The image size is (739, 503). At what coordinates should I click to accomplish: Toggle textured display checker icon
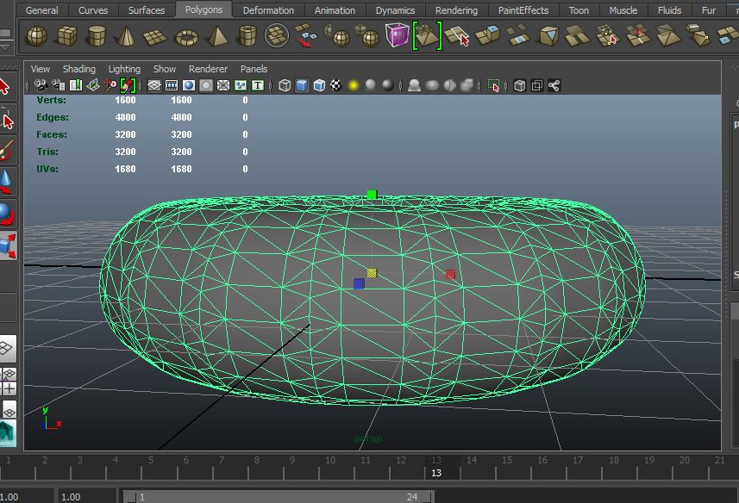[336, 85]
